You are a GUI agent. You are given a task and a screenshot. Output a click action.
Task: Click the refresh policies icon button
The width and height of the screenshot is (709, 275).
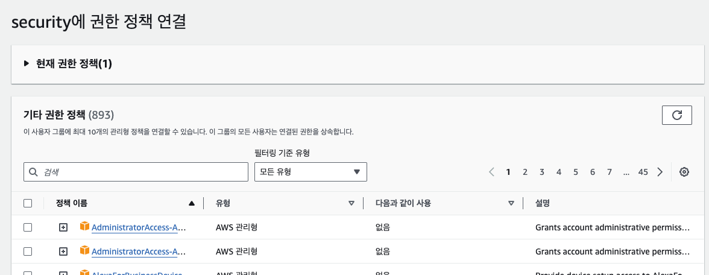tap(676, 115)
